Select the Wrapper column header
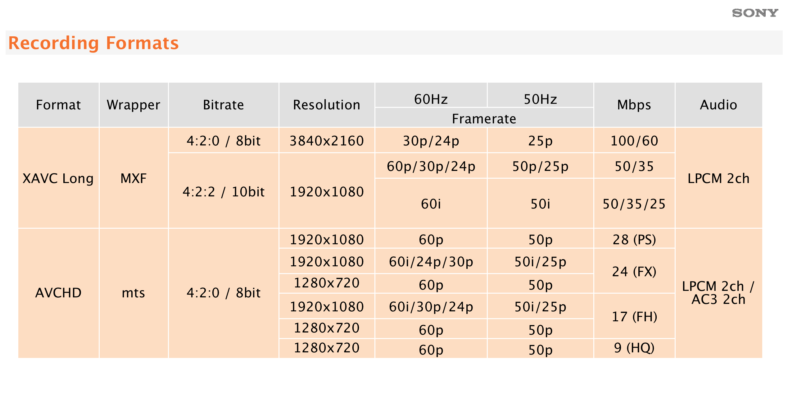Viewport: 788px width, 417px height. (x=134, y=105)
